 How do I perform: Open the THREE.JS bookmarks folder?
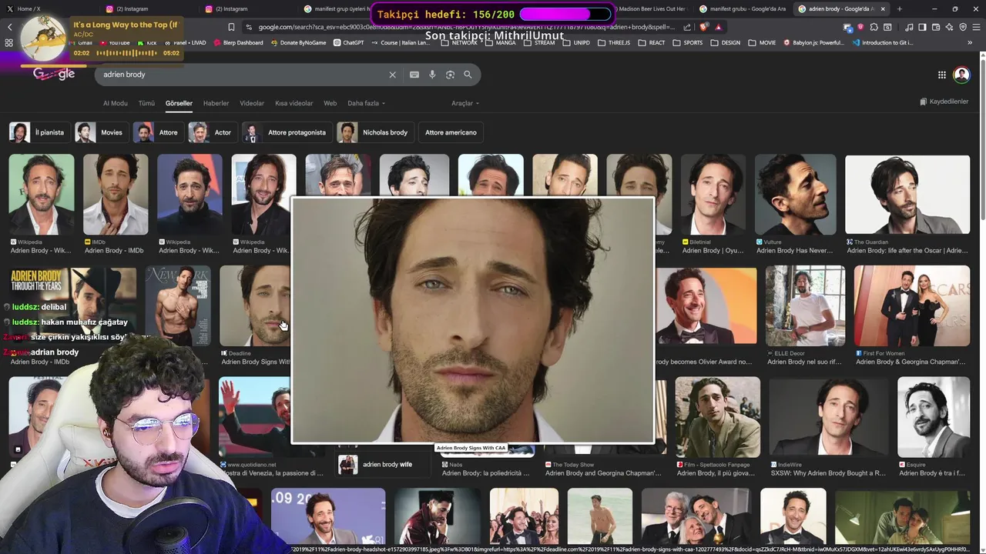615,43
